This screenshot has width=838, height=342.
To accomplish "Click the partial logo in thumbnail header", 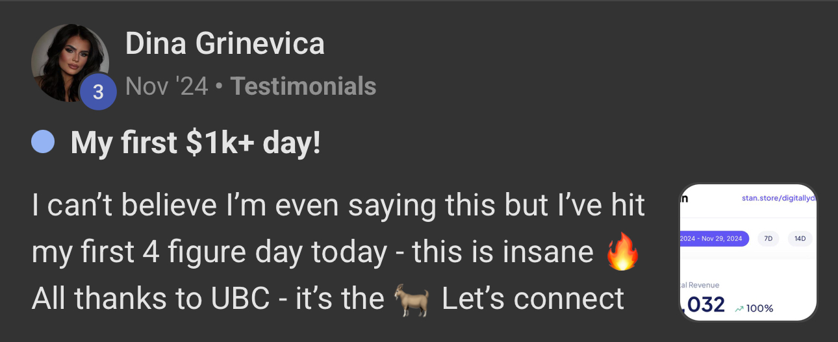I will (x=683, y=197).
